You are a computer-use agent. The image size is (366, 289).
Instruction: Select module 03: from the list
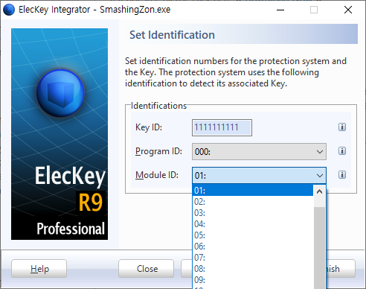pyautogui.click(x=253, y=213)
